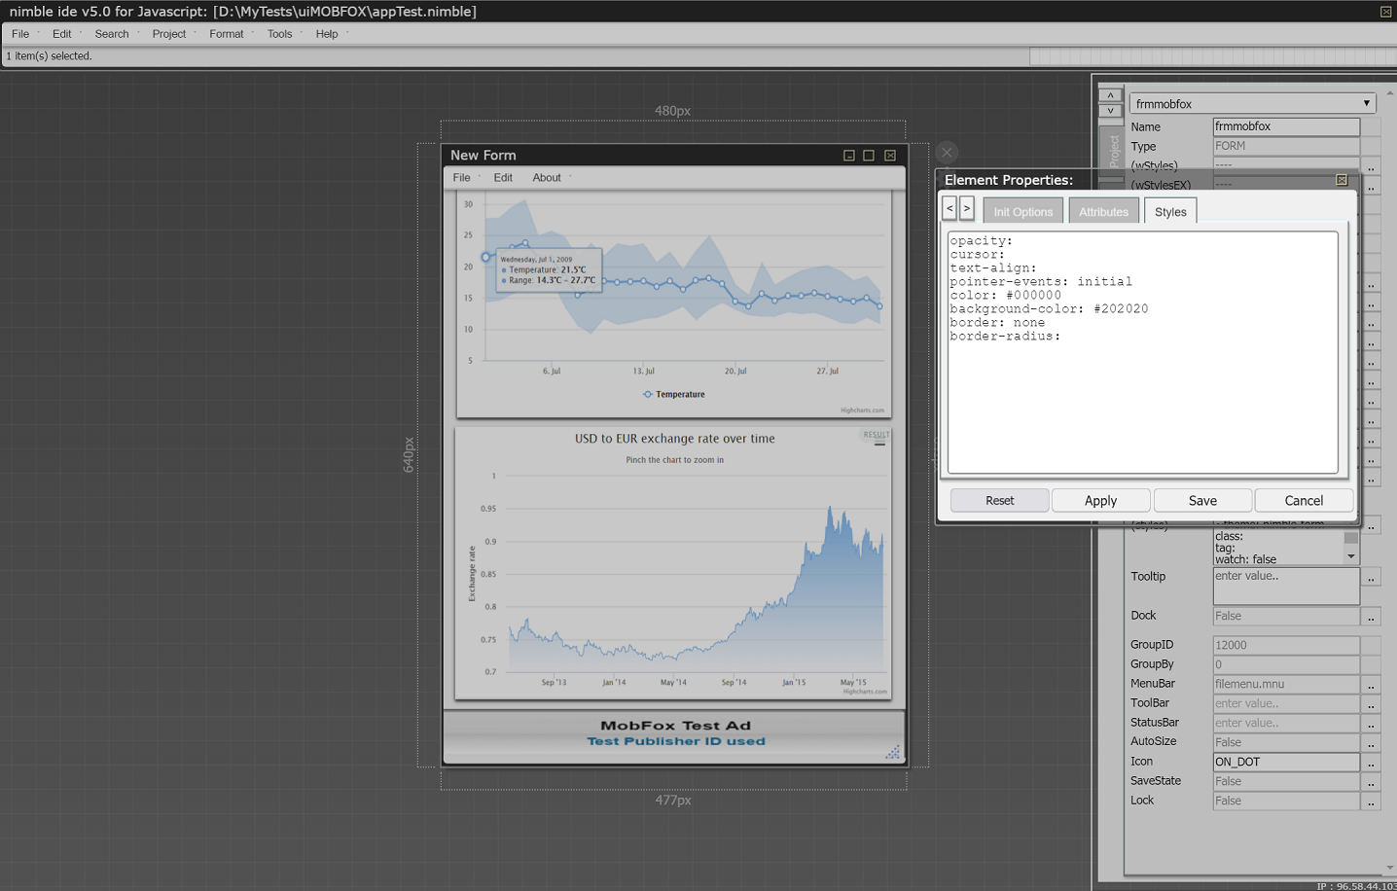Open AutoSize options dots button

pos(1371,743)
